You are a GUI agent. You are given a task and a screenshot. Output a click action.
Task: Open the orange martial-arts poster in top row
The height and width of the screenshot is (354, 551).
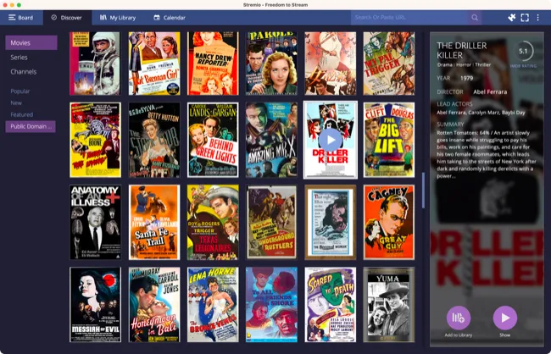(331, 64)
